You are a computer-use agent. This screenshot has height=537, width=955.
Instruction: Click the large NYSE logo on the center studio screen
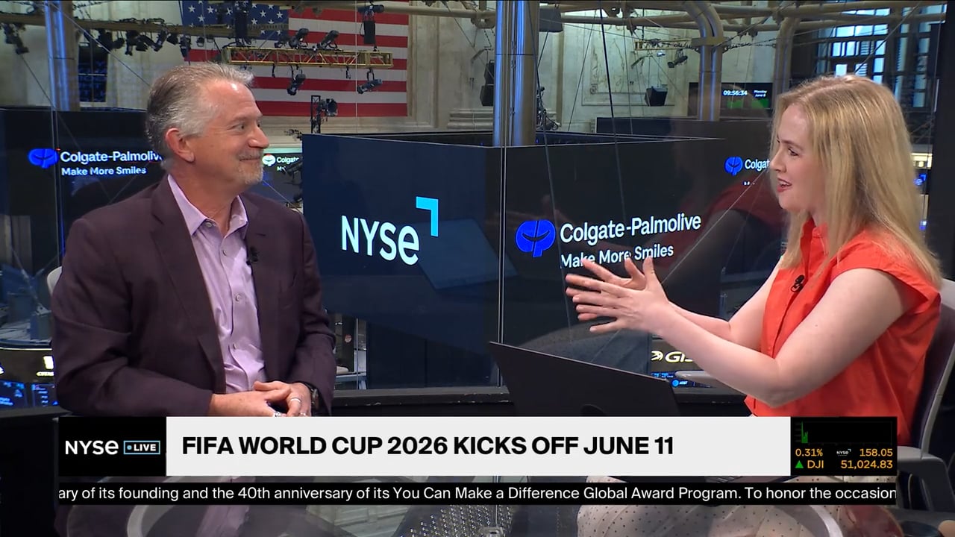click(389, 232)
